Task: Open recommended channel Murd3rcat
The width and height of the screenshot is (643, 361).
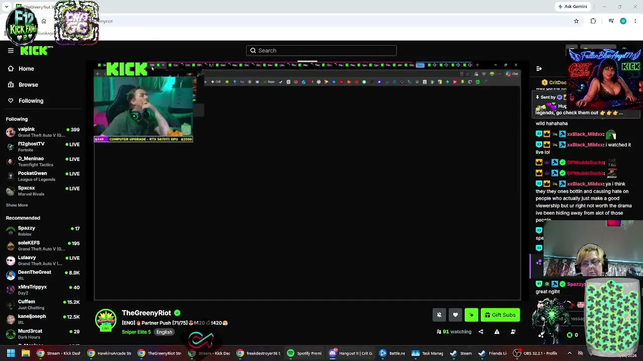Action: [x=43, y=334]
